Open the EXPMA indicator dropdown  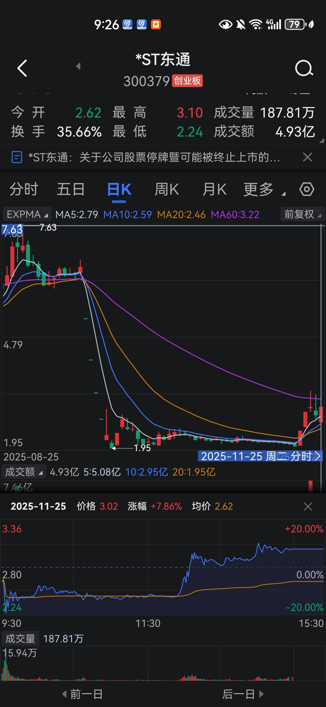pyautogui.click(x=27, y=215)
